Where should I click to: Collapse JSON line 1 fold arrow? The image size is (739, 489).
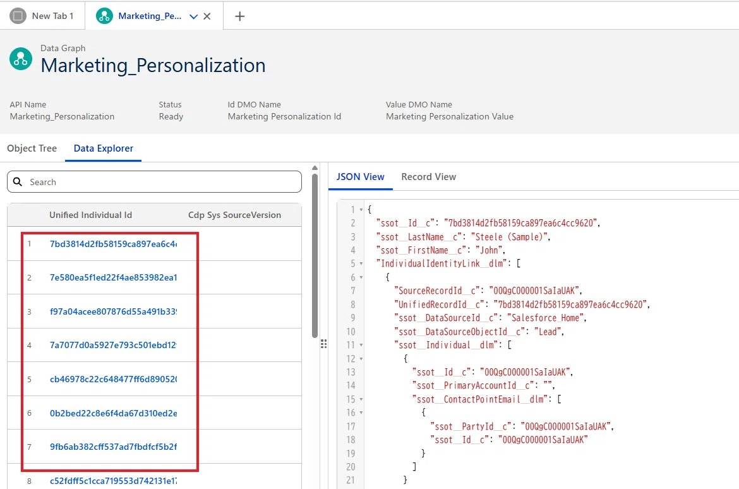[361, 210]
